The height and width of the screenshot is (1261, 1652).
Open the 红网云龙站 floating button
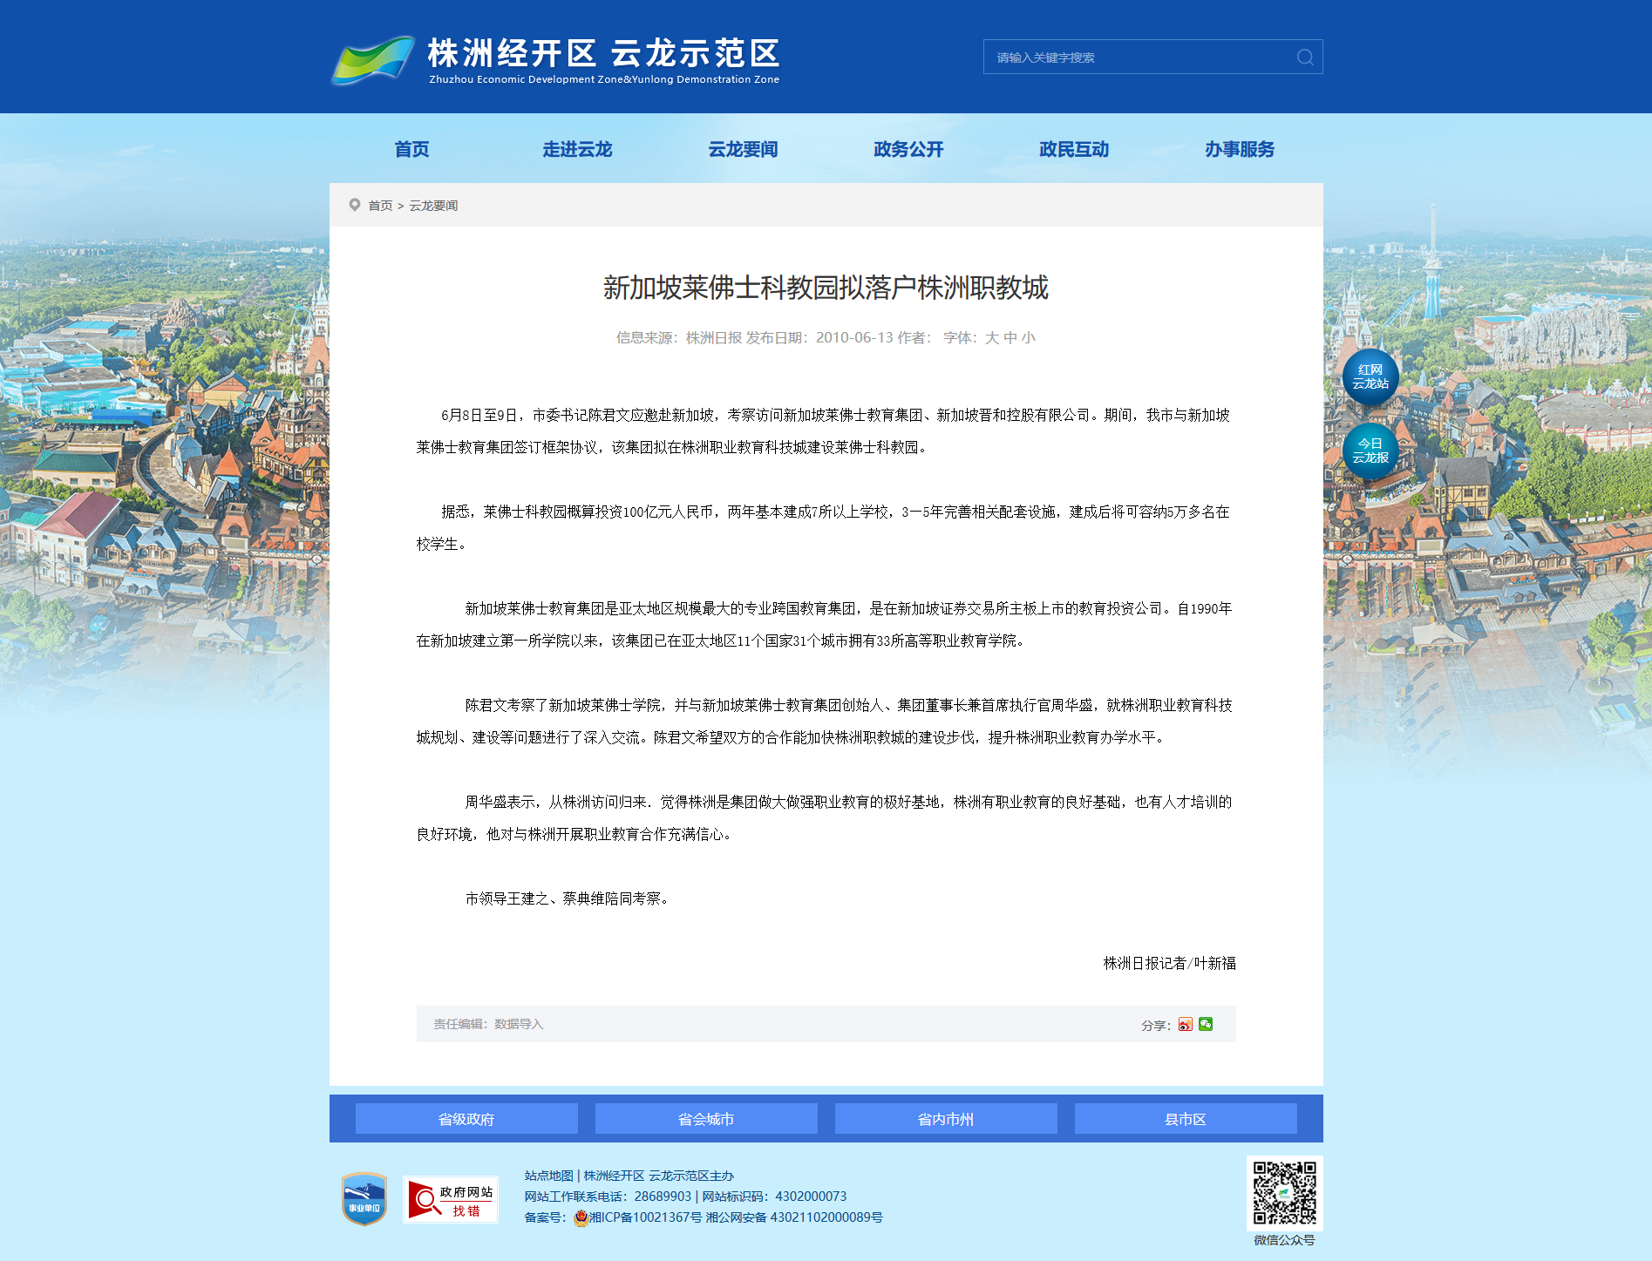click(x=1370, y=377)
